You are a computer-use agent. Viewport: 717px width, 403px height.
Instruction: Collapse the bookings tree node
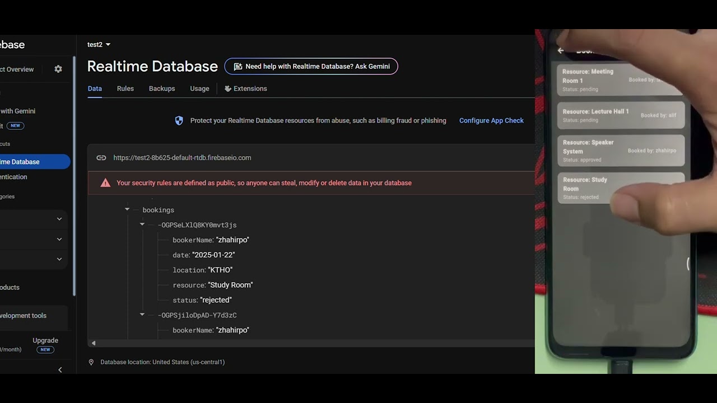pos(127,209)
